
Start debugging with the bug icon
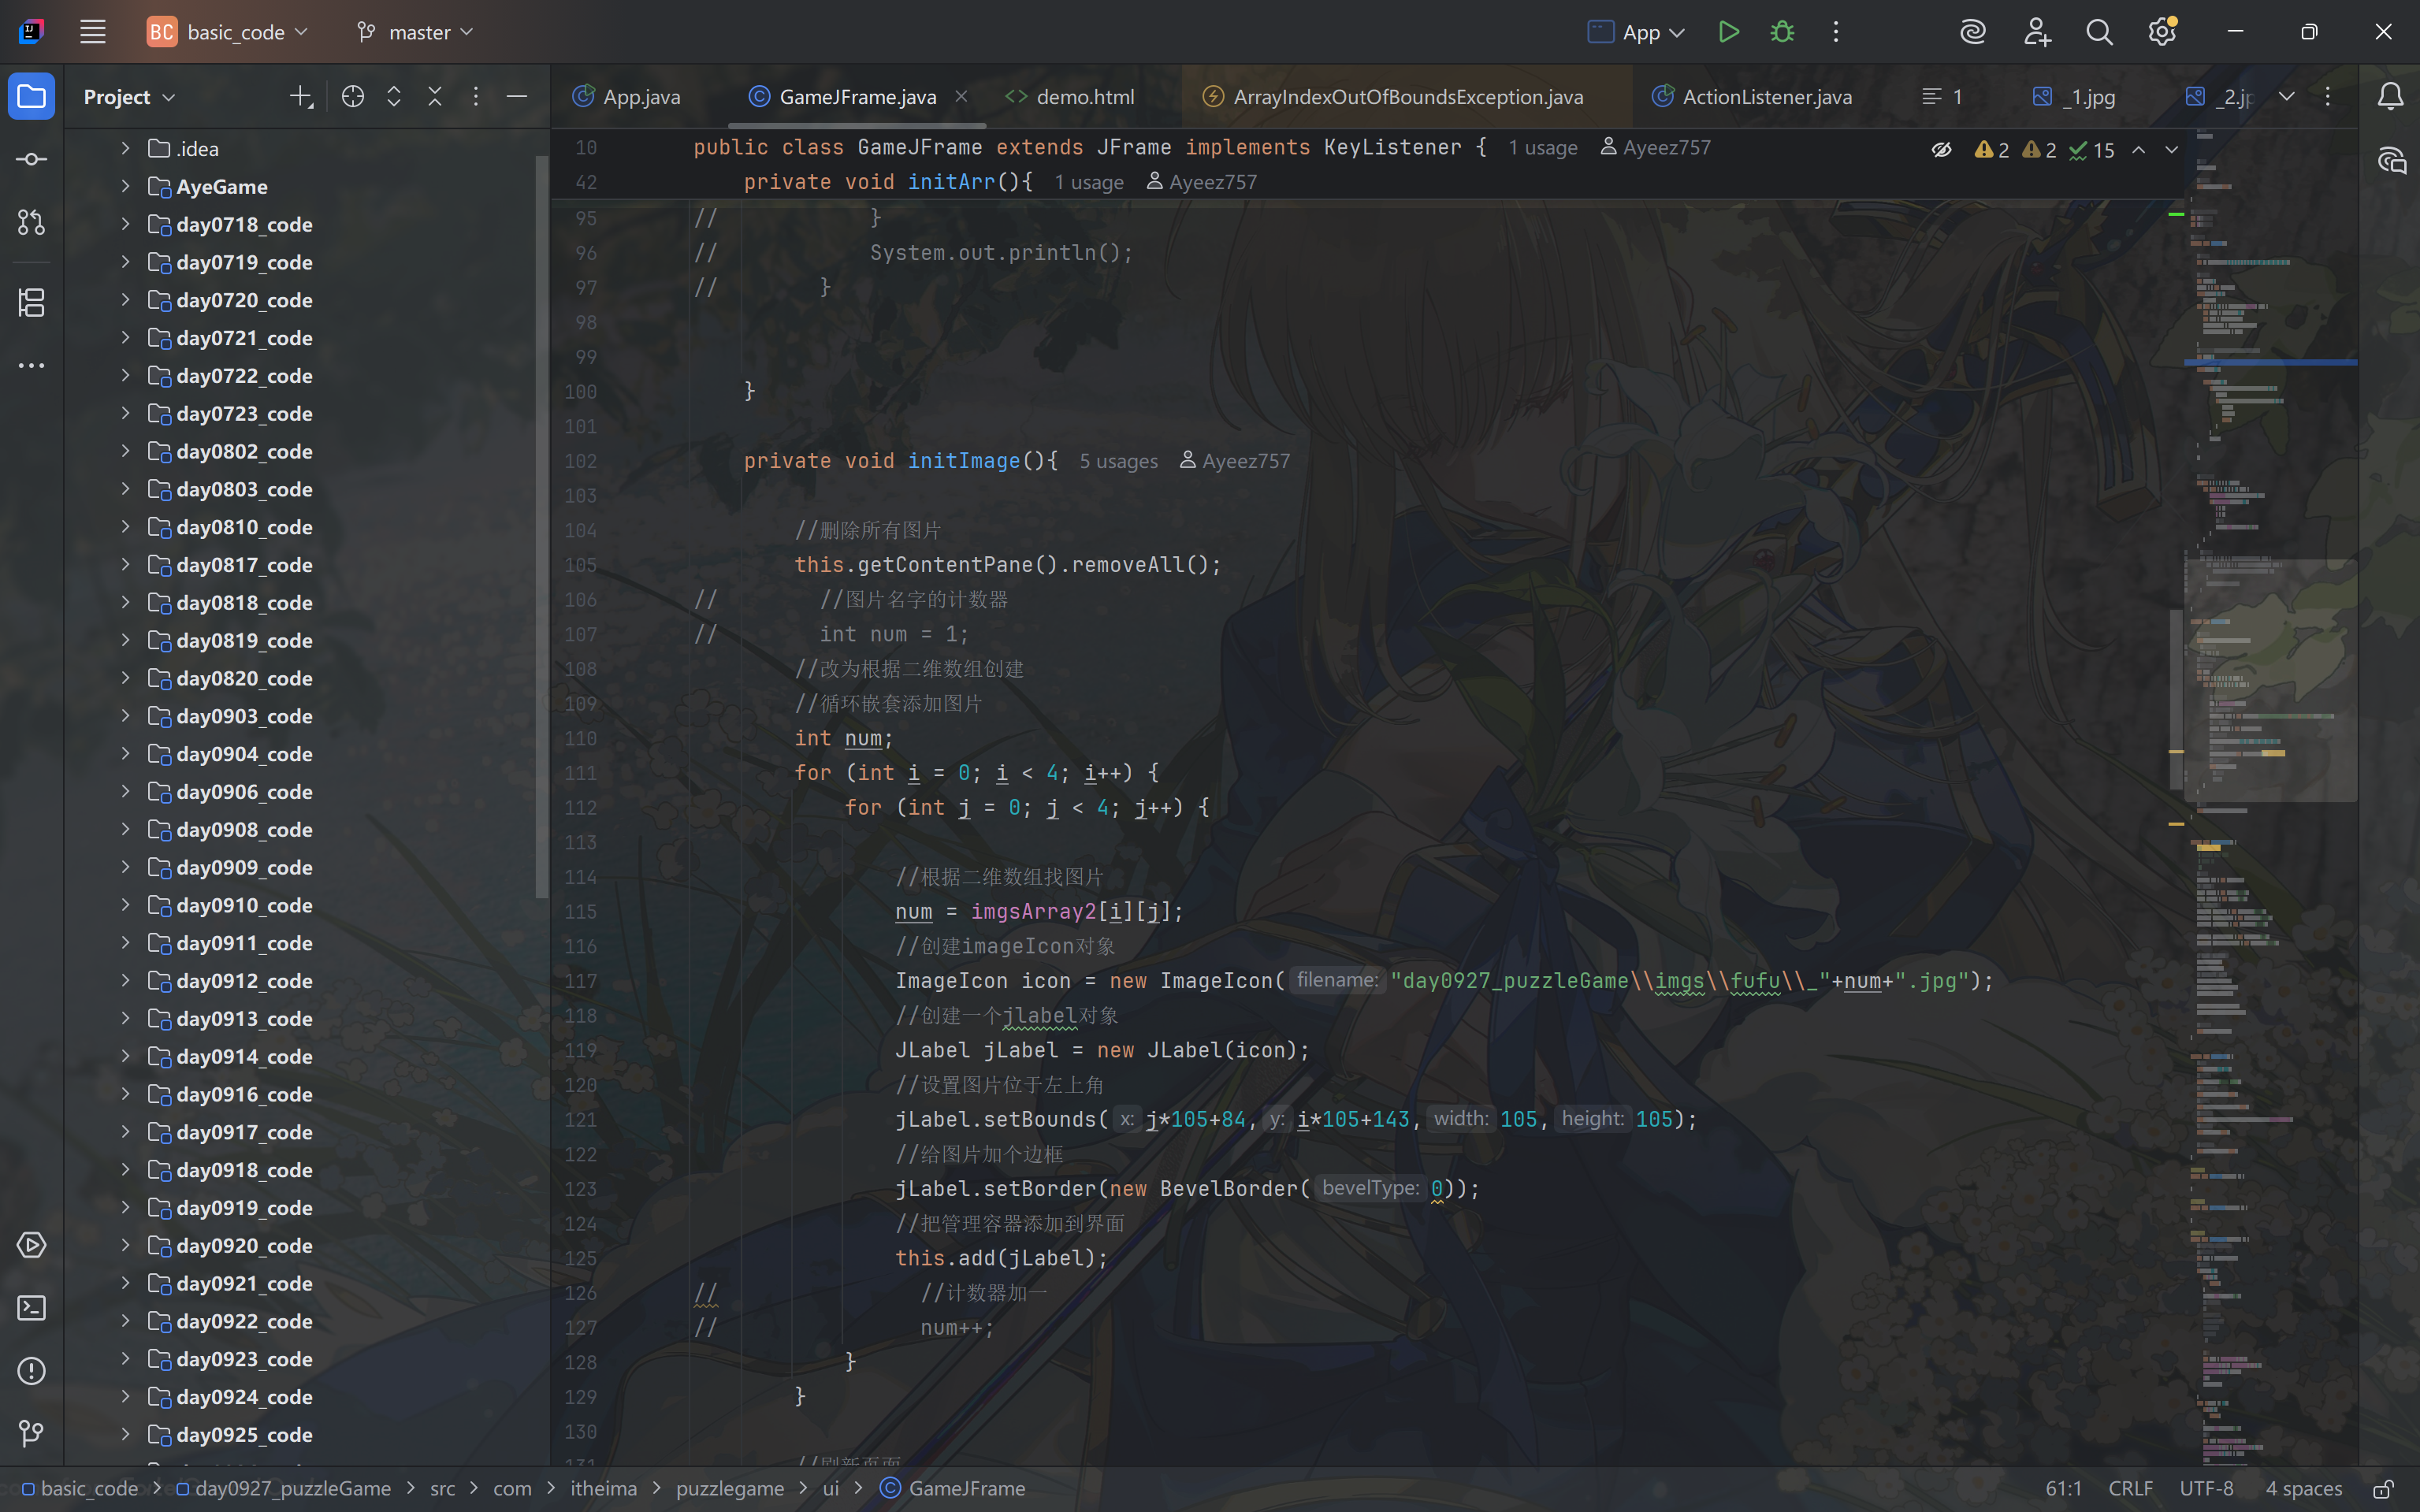pos(1782,32)
